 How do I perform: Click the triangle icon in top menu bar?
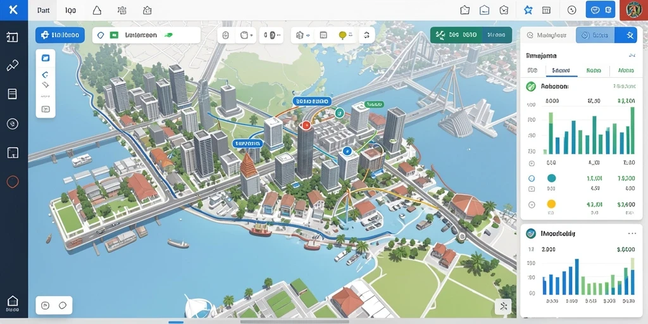pos(97,10)
